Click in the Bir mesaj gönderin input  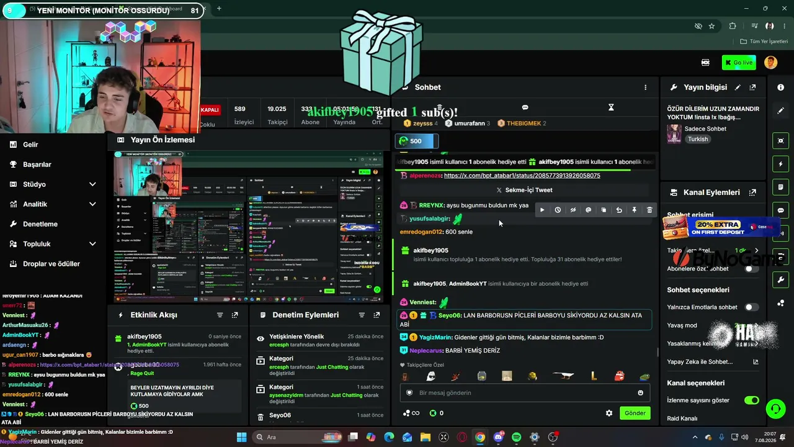pyautogui.click(x=525, y=392)
